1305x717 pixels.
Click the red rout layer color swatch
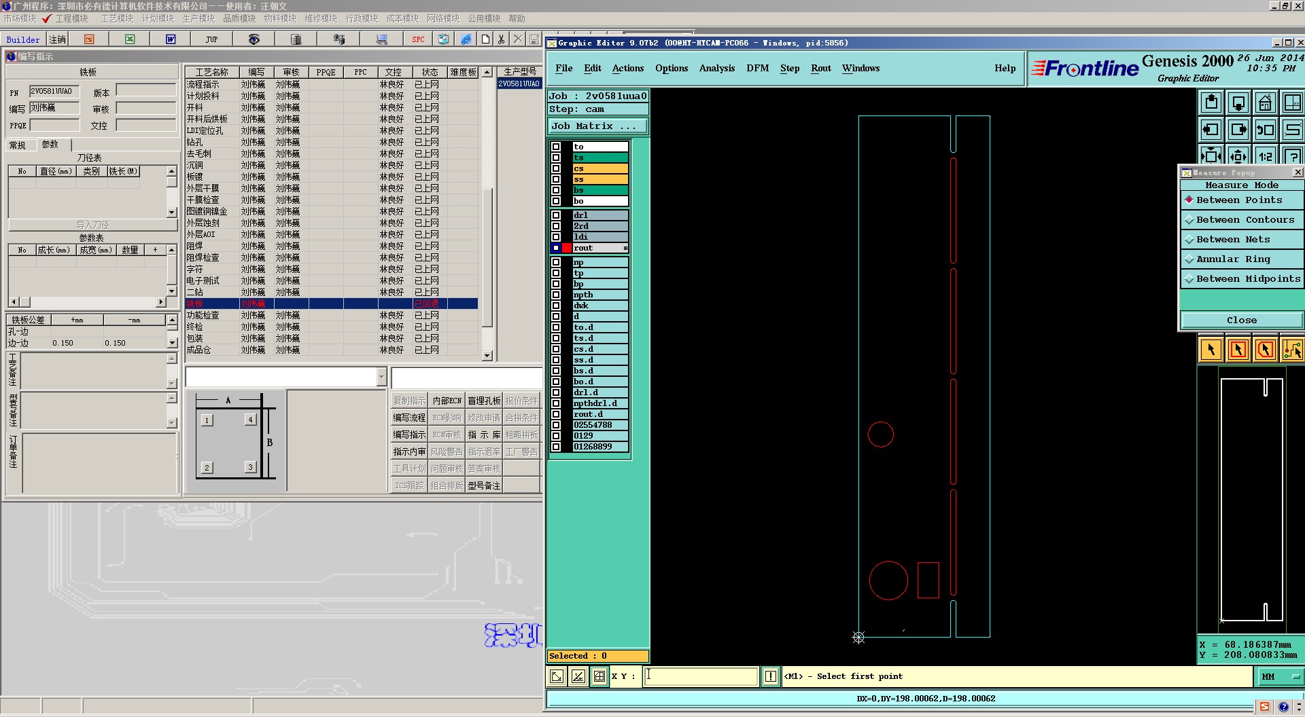567,248
